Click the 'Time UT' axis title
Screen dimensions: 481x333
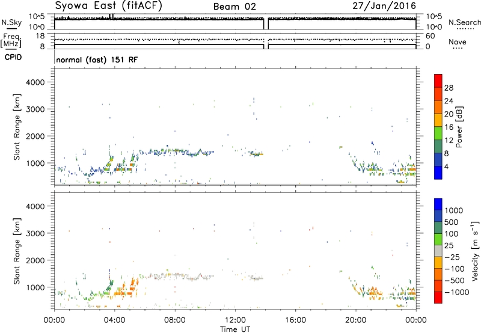[x=235, y=329]
